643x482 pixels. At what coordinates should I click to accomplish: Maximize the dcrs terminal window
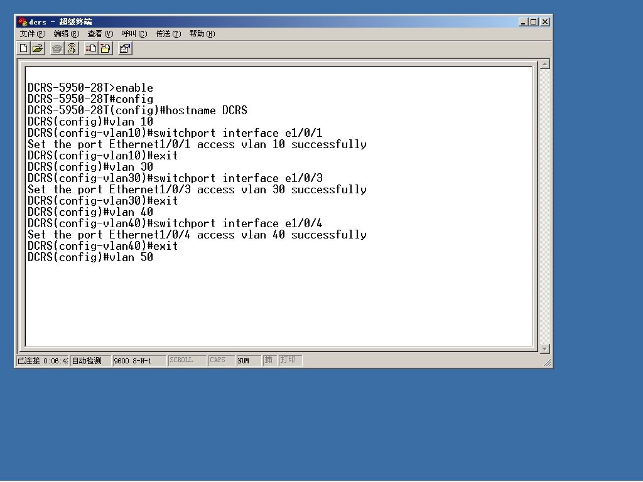(534, 22)
